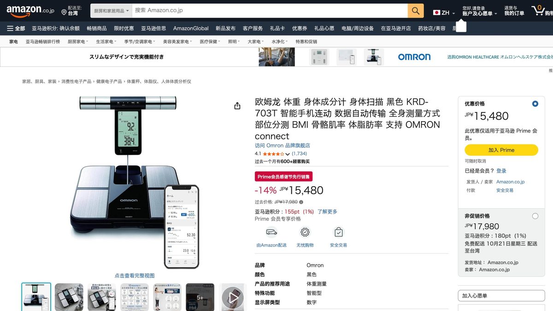Click 亚马逊畅销排行榜 in subnav
This screenshot has width=553, height=311.
click(x=43, y=41)
